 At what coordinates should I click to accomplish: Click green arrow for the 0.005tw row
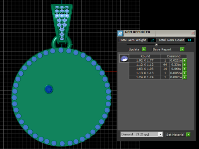point(184,73)
